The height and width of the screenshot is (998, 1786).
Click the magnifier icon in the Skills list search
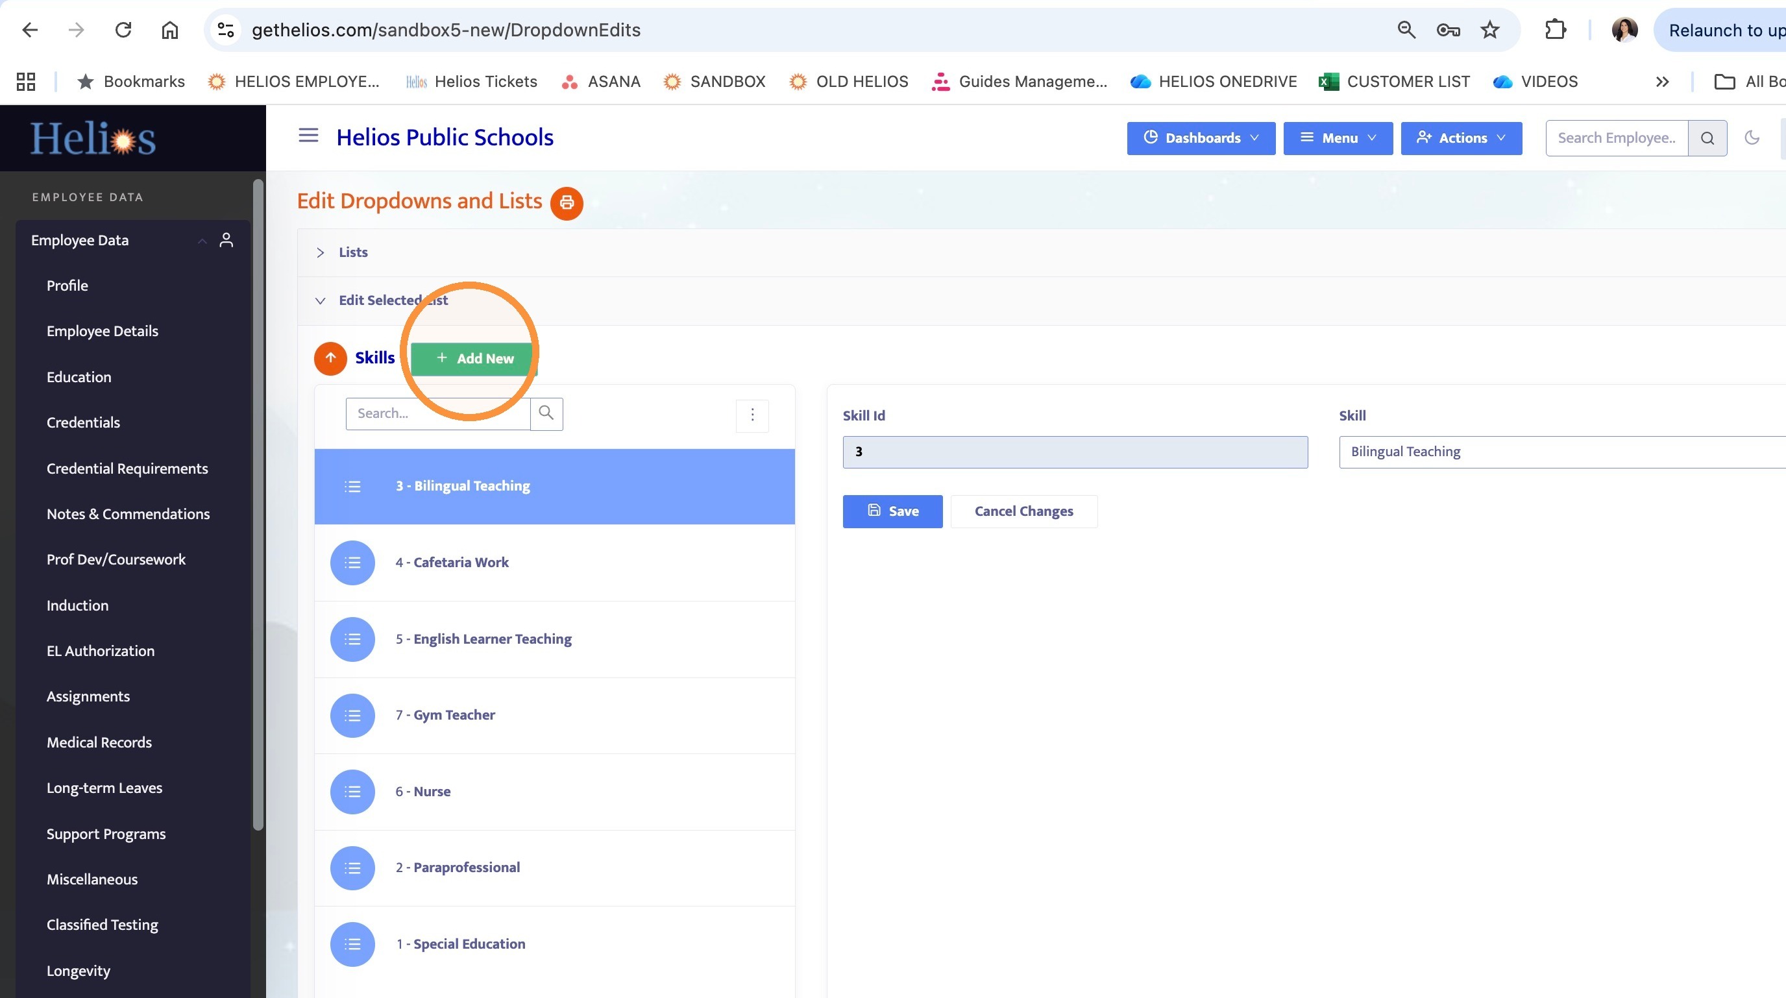[x=546, y=414]
